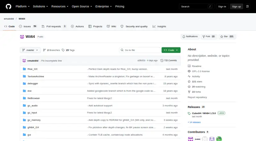Screen dimensions: 256x141
Task: Open the Rice_GX folder
Action: point(33,69)
